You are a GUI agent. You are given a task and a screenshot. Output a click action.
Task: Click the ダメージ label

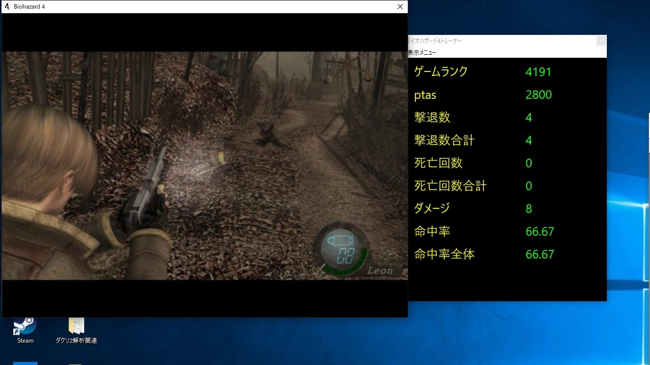[432, 208]
